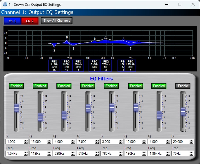The height and width of the screenshot is (164, 200).
Task: Toggle Enabled on the 180Hz filter
Action: point(135,86)
